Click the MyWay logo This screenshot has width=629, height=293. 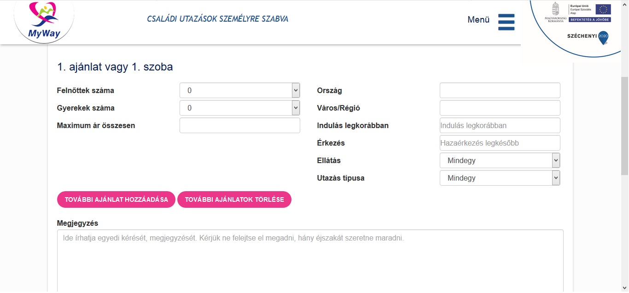pyautogui.click(x=44, y=21)
